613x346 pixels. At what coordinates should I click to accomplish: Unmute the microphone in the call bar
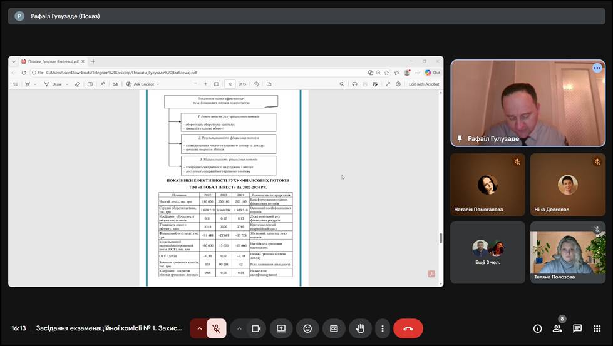(216, 328)
